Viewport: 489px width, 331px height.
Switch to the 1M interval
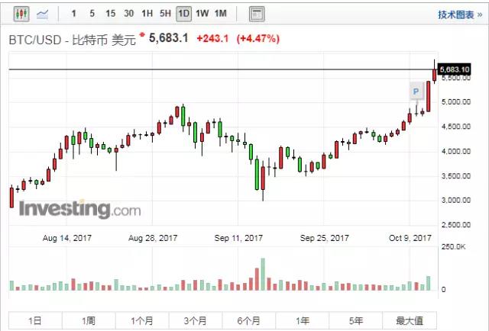221,14
